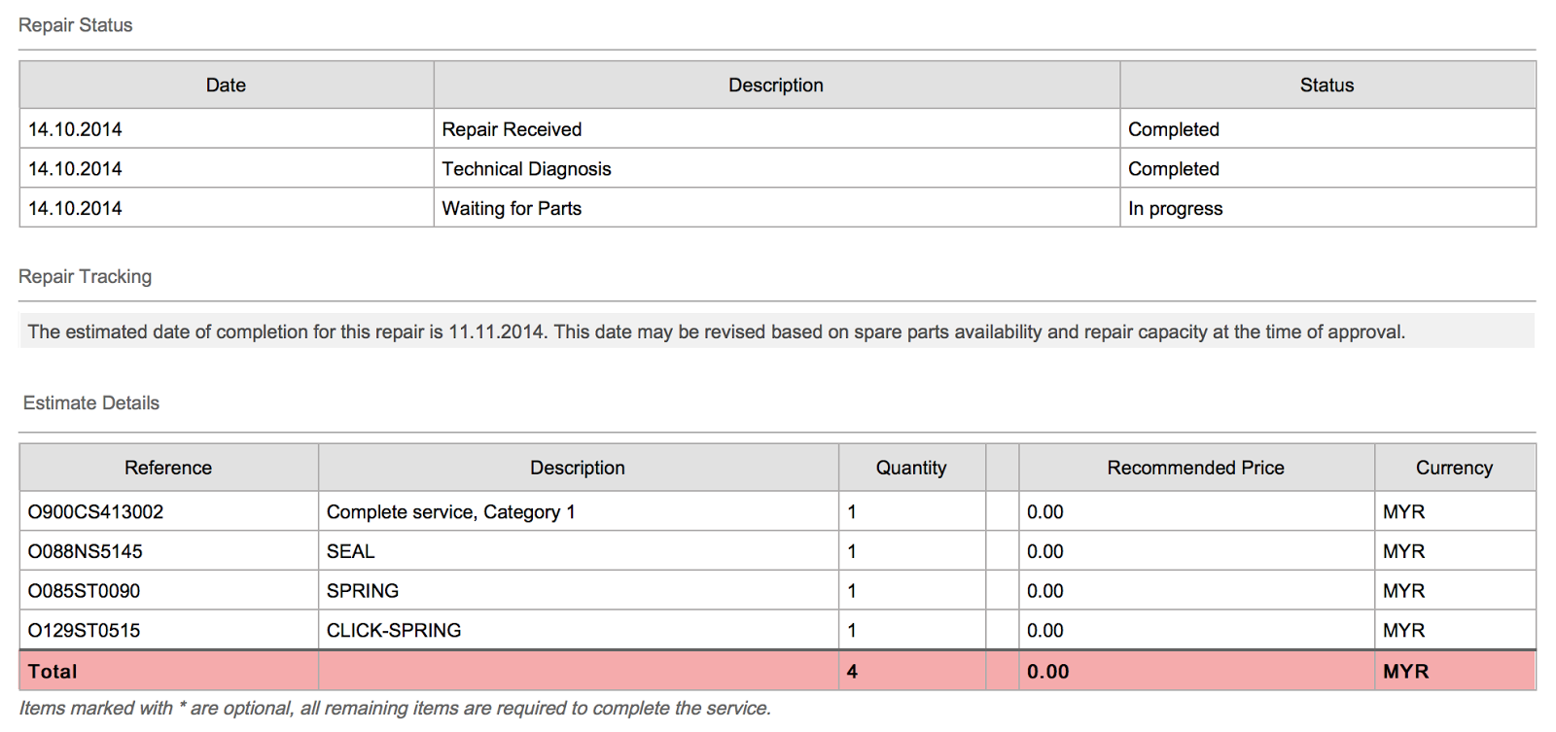Click the Currency column header
The image size is (1556, 732).
tap(1453, 469)
